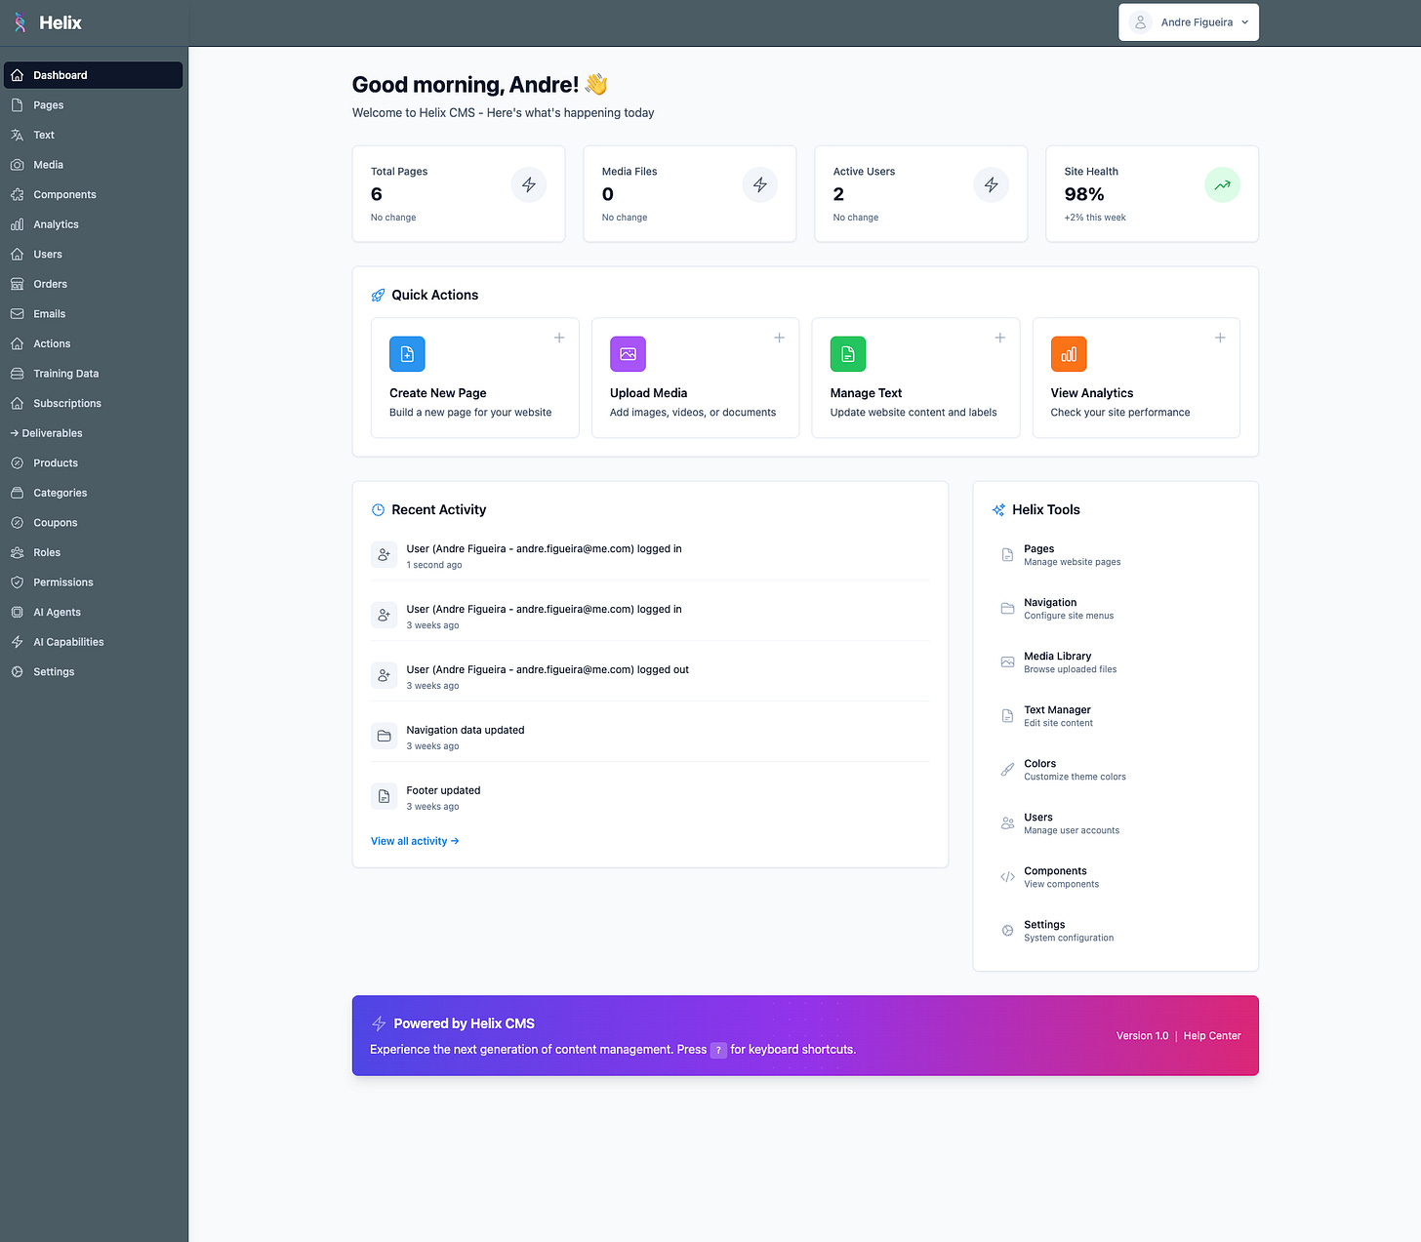Select the logged out activity entry
The image size is (1421, 1242).
point(650,677)
